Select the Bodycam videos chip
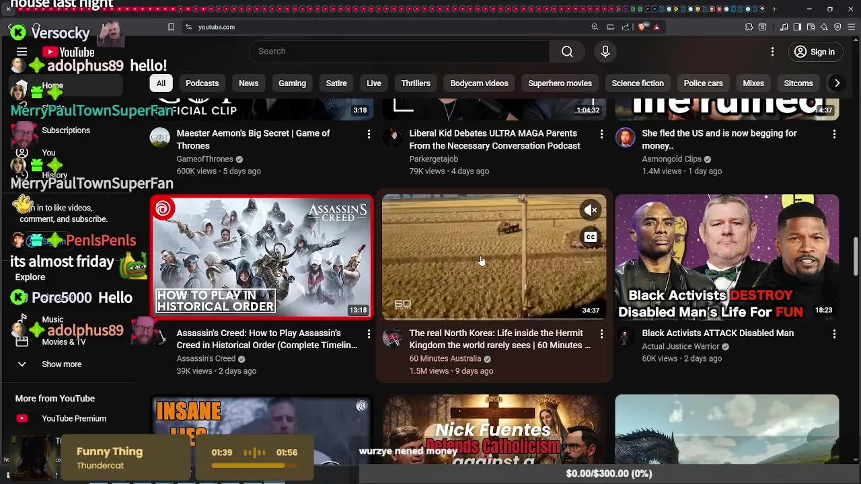Screen dimensions: 861x484 coord(479,83)
